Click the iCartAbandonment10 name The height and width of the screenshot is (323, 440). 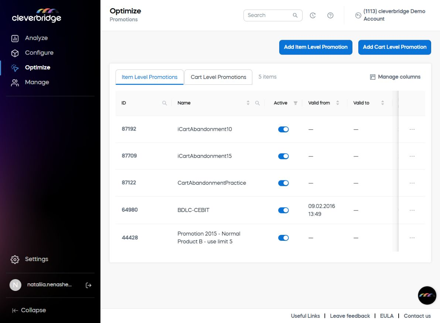[205, 129]
